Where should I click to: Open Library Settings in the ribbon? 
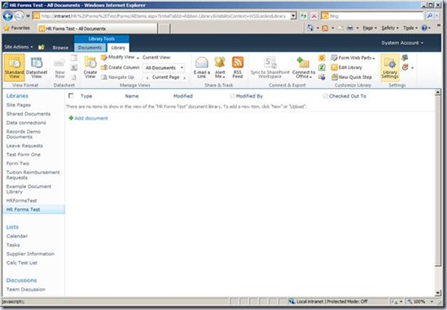[390, 68]
